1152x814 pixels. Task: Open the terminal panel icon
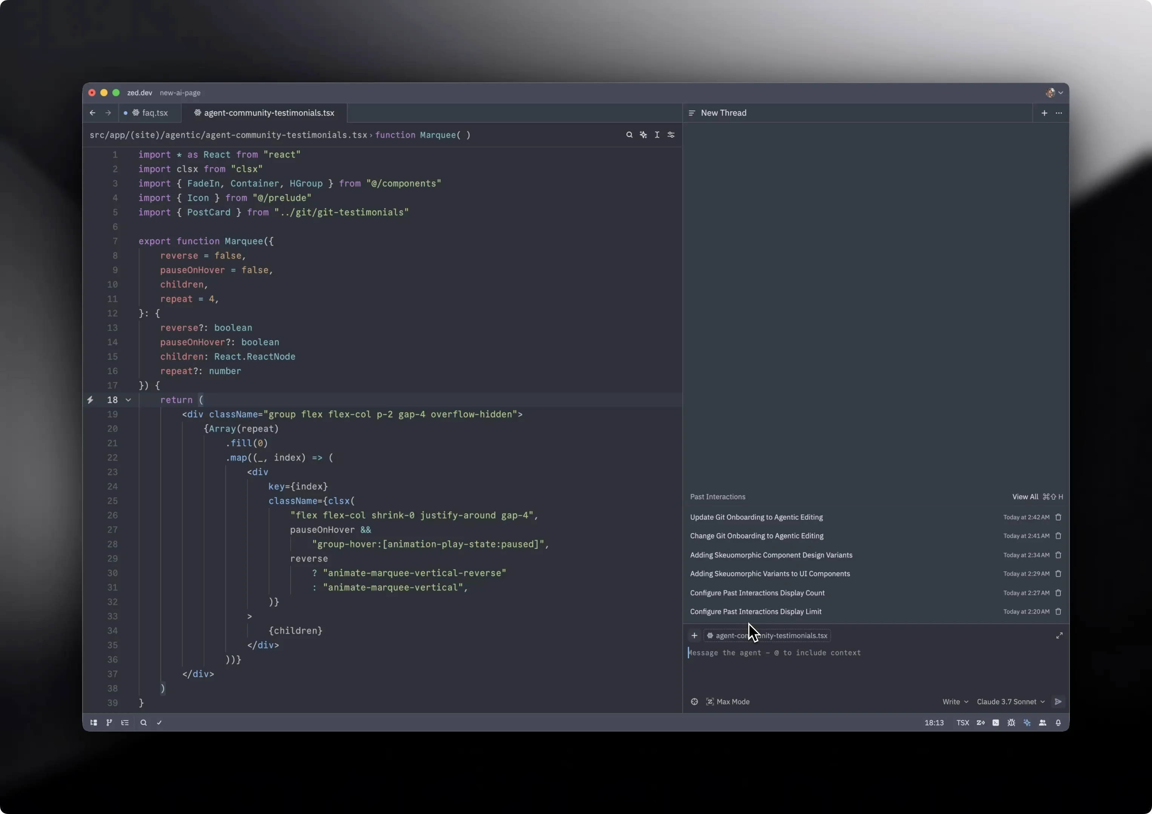(996, 723)
